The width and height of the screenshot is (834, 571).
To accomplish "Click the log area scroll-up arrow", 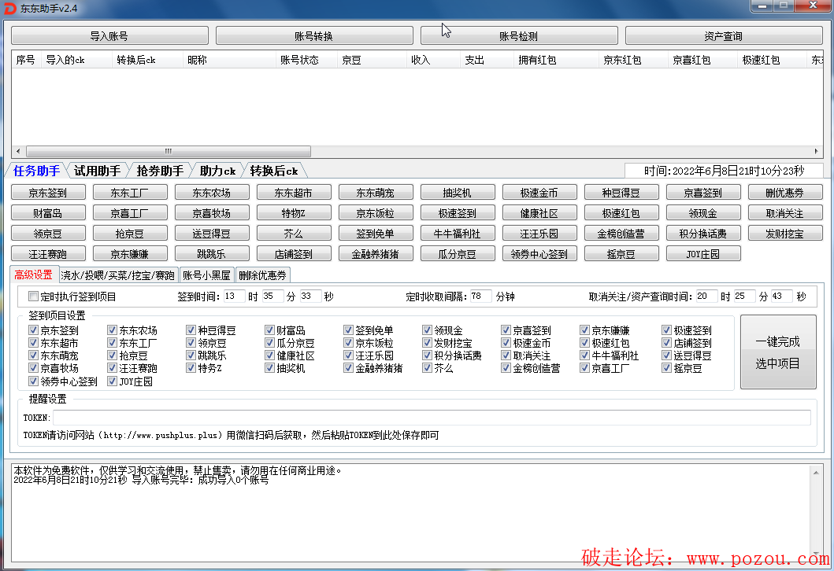I will tap(816, 472).
